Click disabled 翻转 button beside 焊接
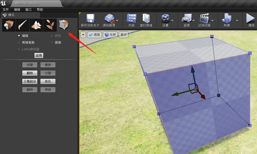The height and width of the screenshot is (154, 257). pos(30,90)
